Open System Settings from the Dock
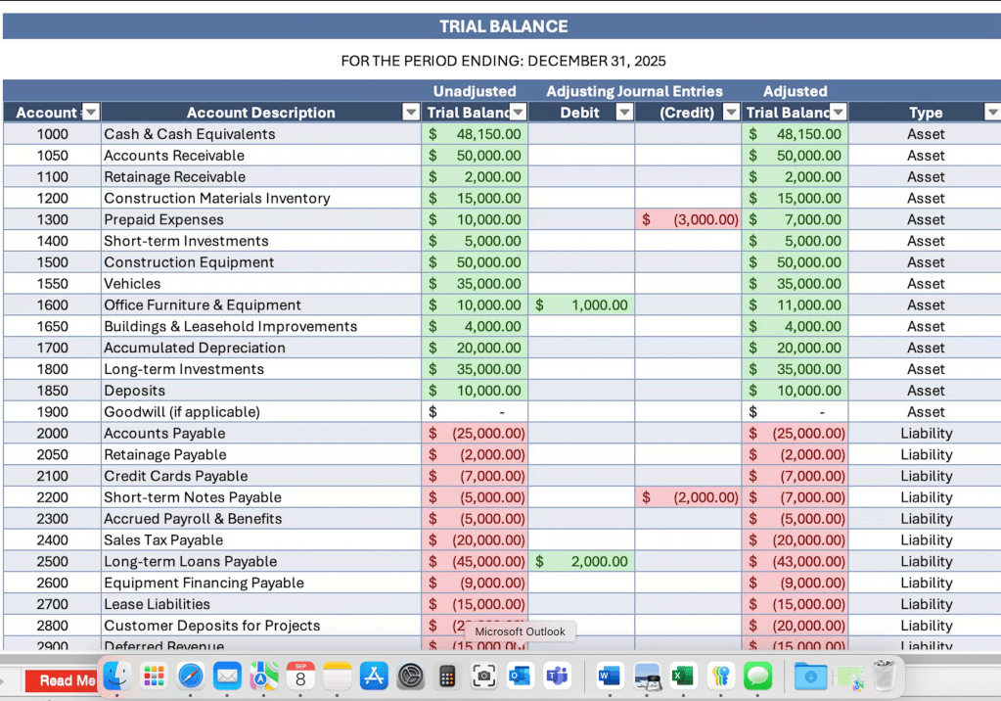This screenshot has width=1001, height=701. [410, 676]
